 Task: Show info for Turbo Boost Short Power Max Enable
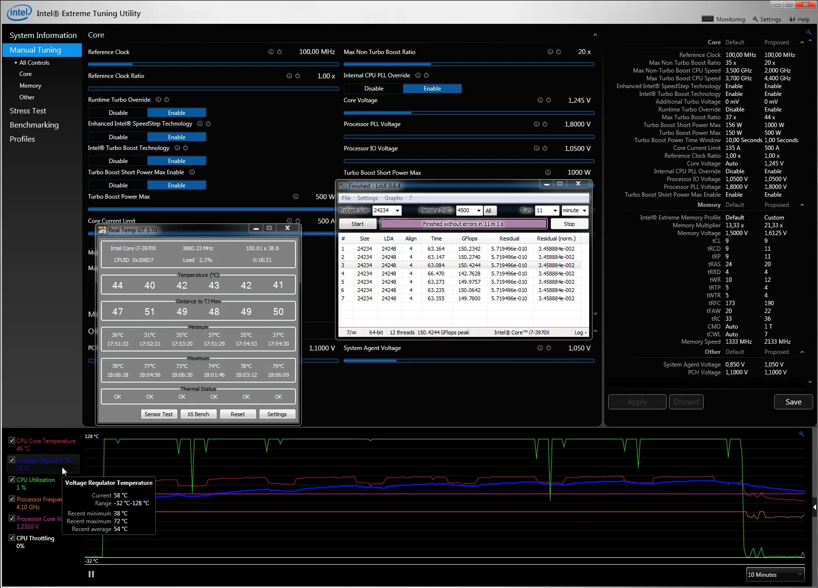[192, 172]
